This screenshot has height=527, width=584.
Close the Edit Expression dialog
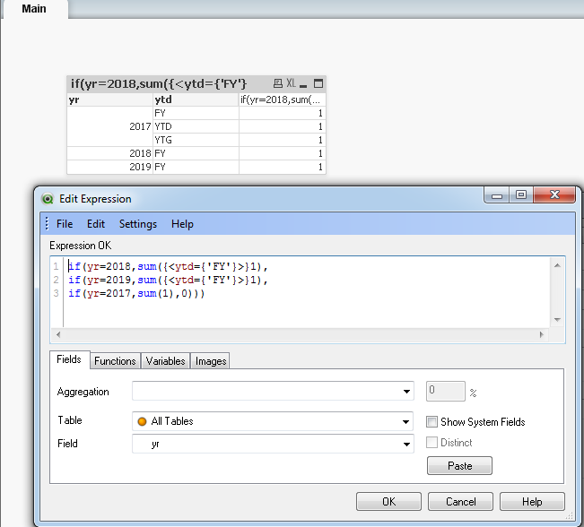click(x=554, y=194)
